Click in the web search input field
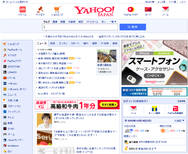 click(80, 27)
